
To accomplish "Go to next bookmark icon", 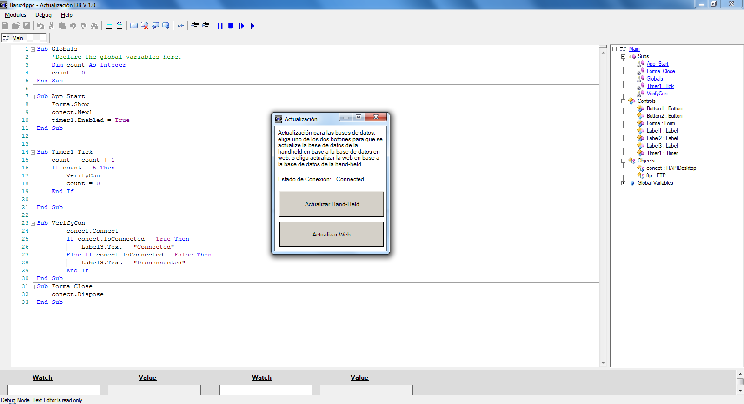I will coord(166,26).
